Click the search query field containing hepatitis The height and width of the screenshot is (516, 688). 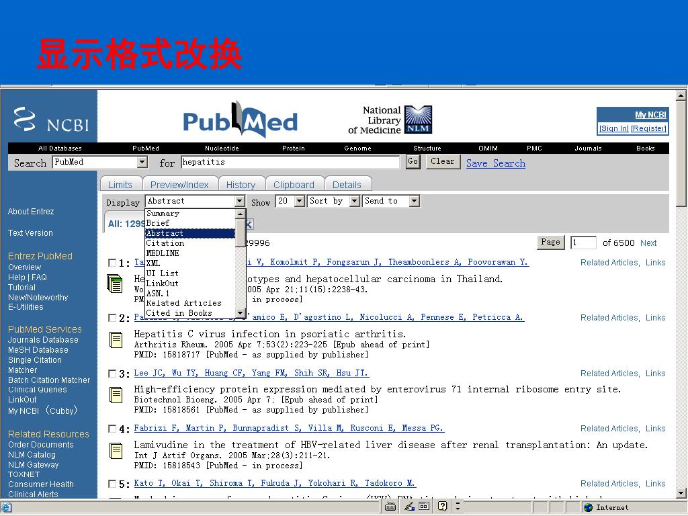click(290, 162)
